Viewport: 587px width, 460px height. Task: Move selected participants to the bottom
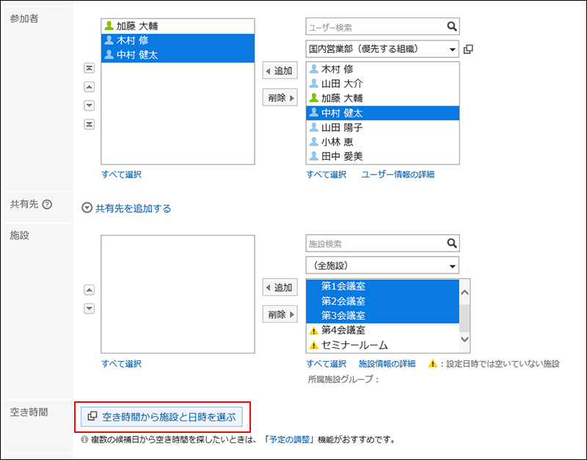coord(90,124)
